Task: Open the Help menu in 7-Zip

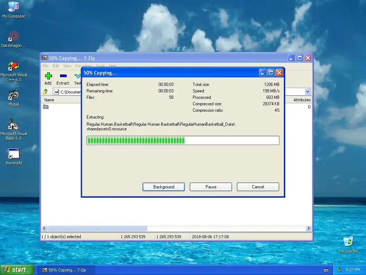Action: click(x=113, y=66)
